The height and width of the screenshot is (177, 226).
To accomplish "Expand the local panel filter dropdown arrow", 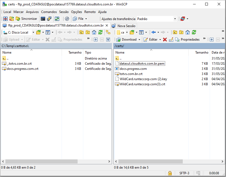I will (x=53, y=32).
